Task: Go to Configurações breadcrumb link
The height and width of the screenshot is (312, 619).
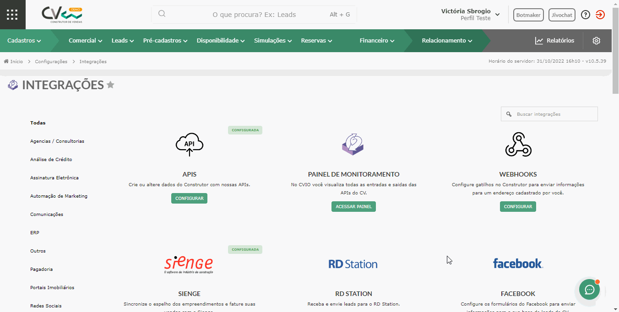Action: tap(51, 61)
